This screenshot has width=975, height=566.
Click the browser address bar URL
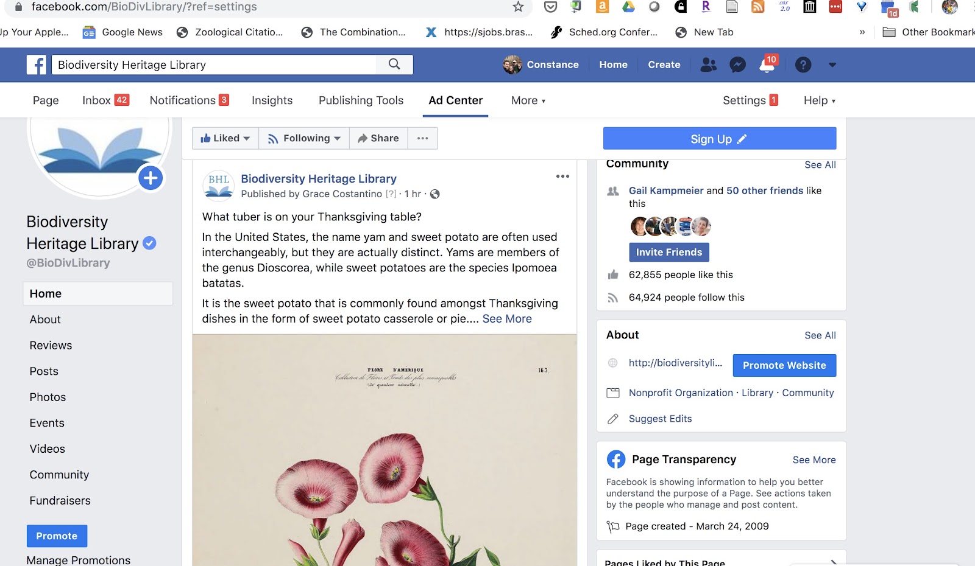coord(144,7)
